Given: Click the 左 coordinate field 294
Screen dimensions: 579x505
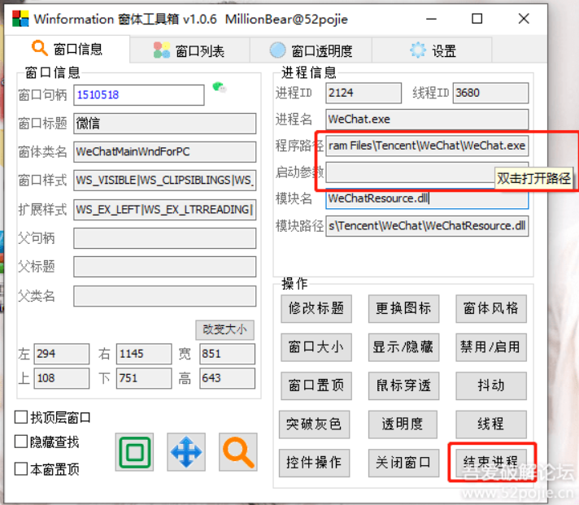Looking at the screenshot, I should point(62,354).
